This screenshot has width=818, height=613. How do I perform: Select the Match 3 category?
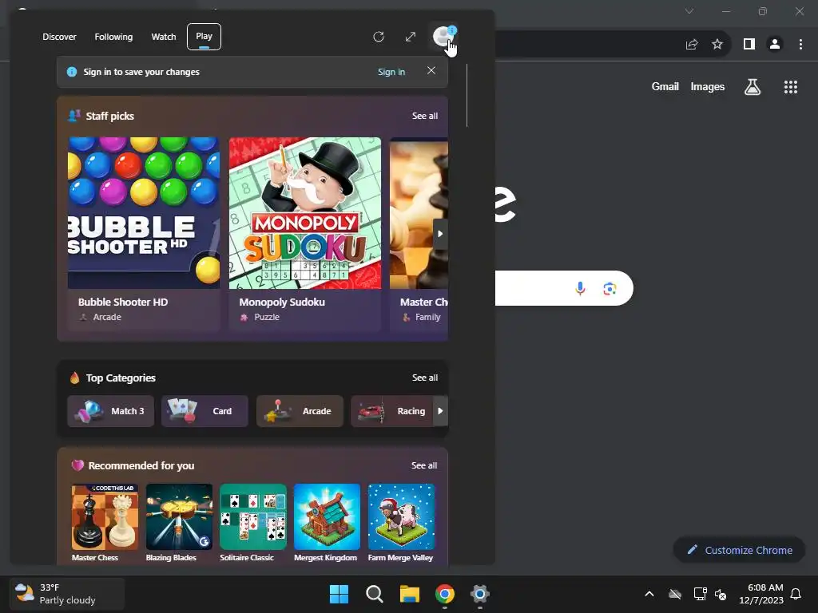(x=110, y=411)
